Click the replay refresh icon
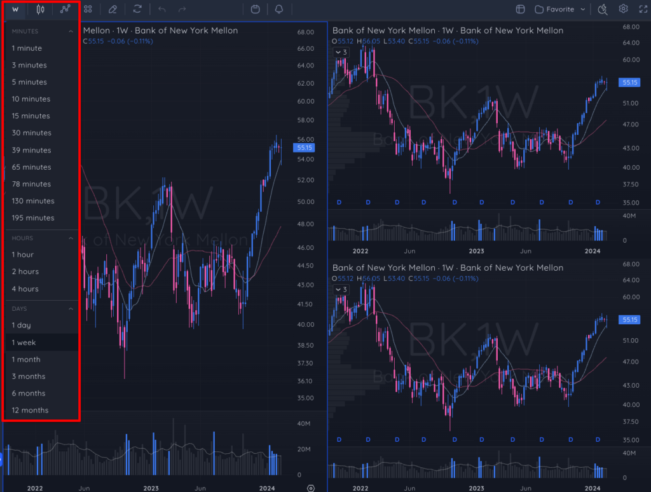The height and width of the screenshot is (492, 651). click(137, 9)
